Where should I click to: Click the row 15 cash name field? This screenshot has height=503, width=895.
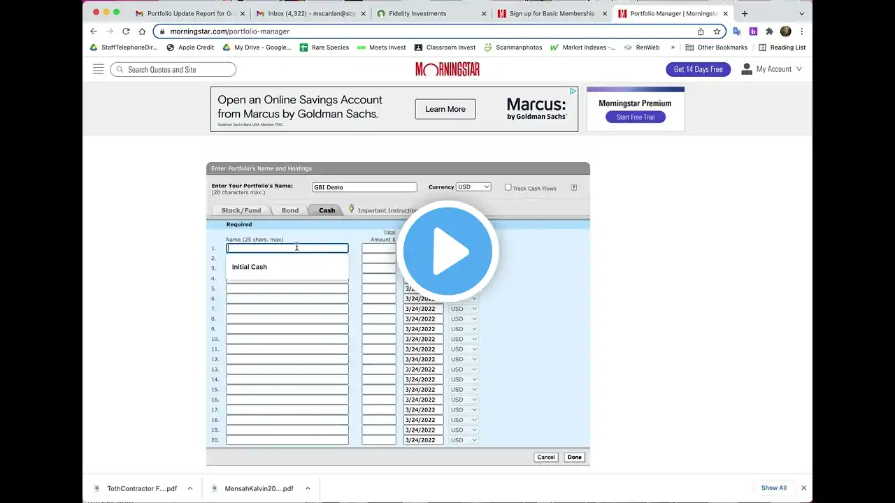(x=287, y=390)
